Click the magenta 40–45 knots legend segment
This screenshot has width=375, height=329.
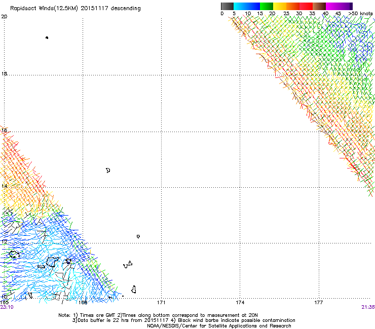pyautogui.click(x=332, y=6)
